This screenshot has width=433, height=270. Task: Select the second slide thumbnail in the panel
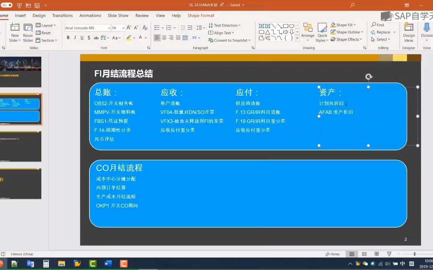tap(21, 109)
